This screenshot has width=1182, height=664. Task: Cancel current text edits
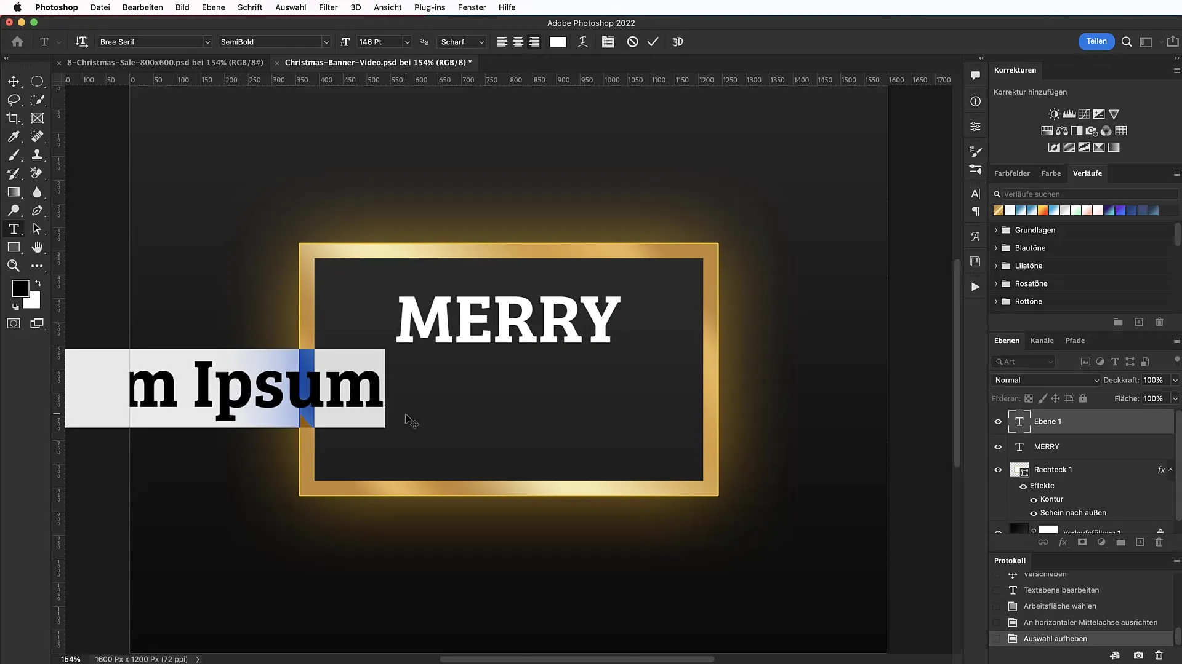(632, 42)
